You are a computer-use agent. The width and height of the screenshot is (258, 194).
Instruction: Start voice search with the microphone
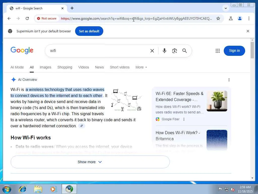pos(164,51)
